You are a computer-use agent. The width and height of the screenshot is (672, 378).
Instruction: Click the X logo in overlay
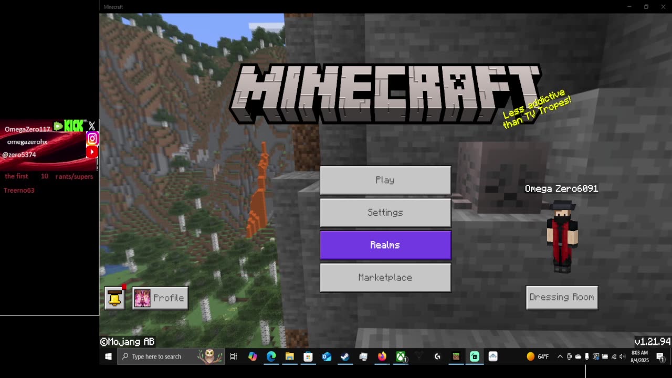pyautogui.click(x=92, y=126)
